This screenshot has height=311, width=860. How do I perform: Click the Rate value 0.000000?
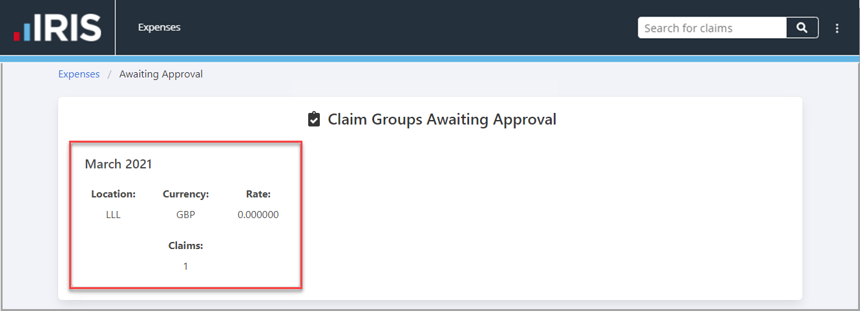pyautogui.click(x=258, y=215)
